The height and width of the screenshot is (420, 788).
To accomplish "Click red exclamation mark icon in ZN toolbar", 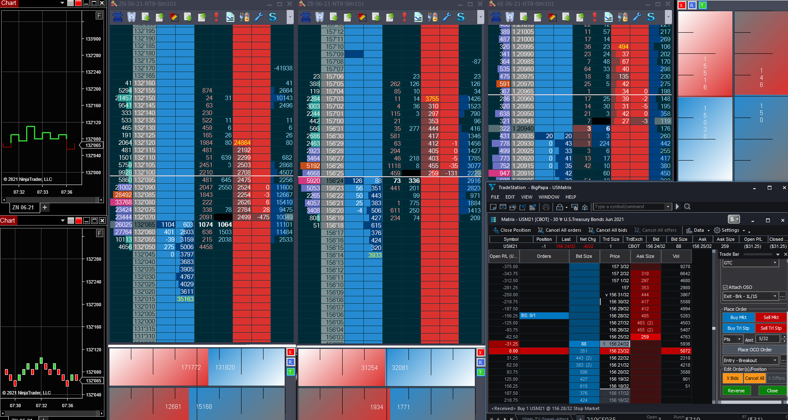I will (x=216, y=17).
